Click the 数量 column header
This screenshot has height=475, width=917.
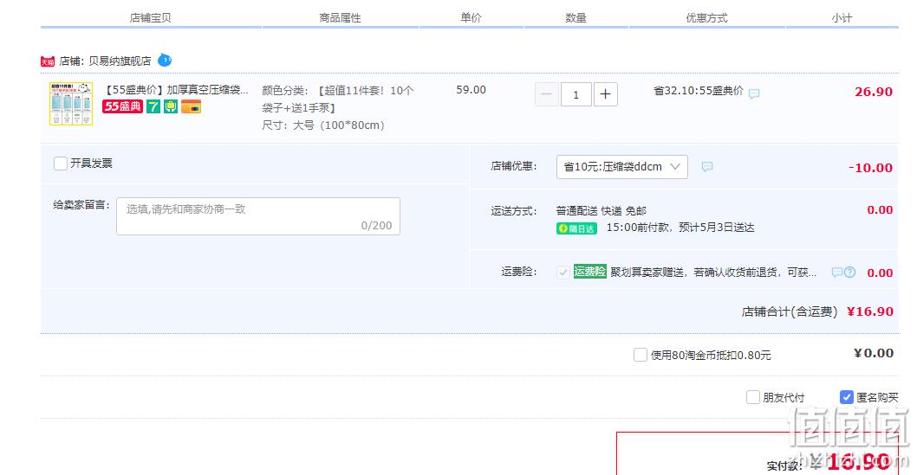tap(576, 18)
